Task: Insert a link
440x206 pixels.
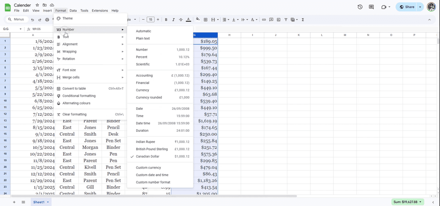Action: tap(264, 20)
